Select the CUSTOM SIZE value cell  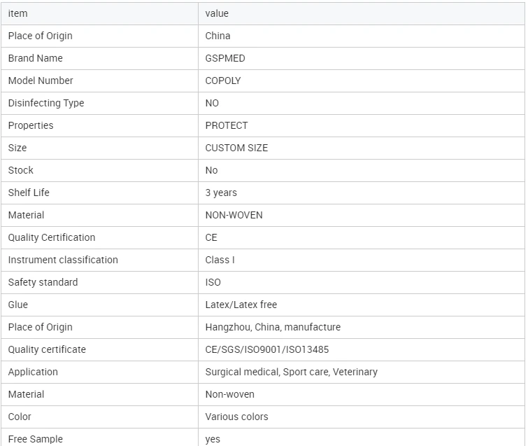tap(362, 148)
